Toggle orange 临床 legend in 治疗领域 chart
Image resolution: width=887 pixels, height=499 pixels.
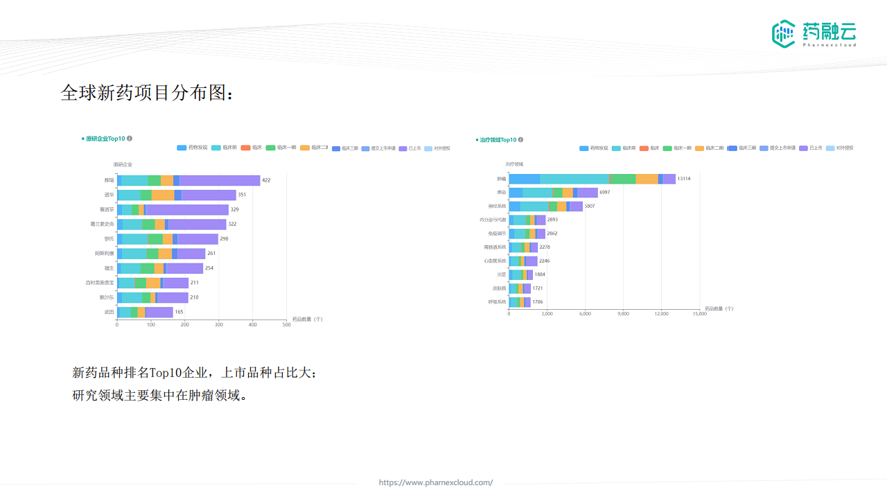650,148
